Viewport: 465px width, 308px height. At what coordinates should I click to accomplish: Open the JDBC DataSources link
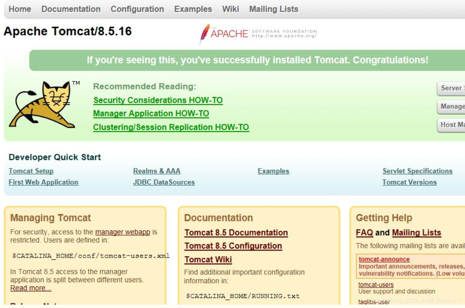[x=164, y=182]
